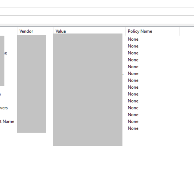
Task: Sort the list by Vendor column
Action: tap(26, 31)
